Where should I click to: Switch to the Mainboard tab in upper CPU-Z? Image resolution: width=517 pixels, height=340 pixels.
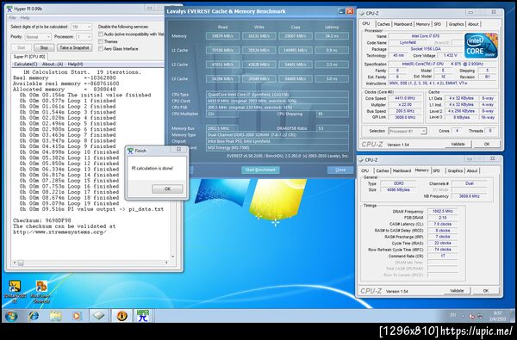tap(403, 24)
